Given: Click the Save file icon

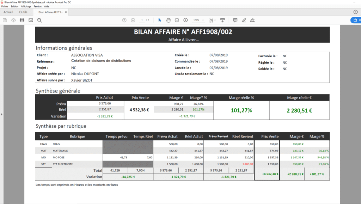Looking at the screenshot, I should pyautogui.click(x=5, y=20).
